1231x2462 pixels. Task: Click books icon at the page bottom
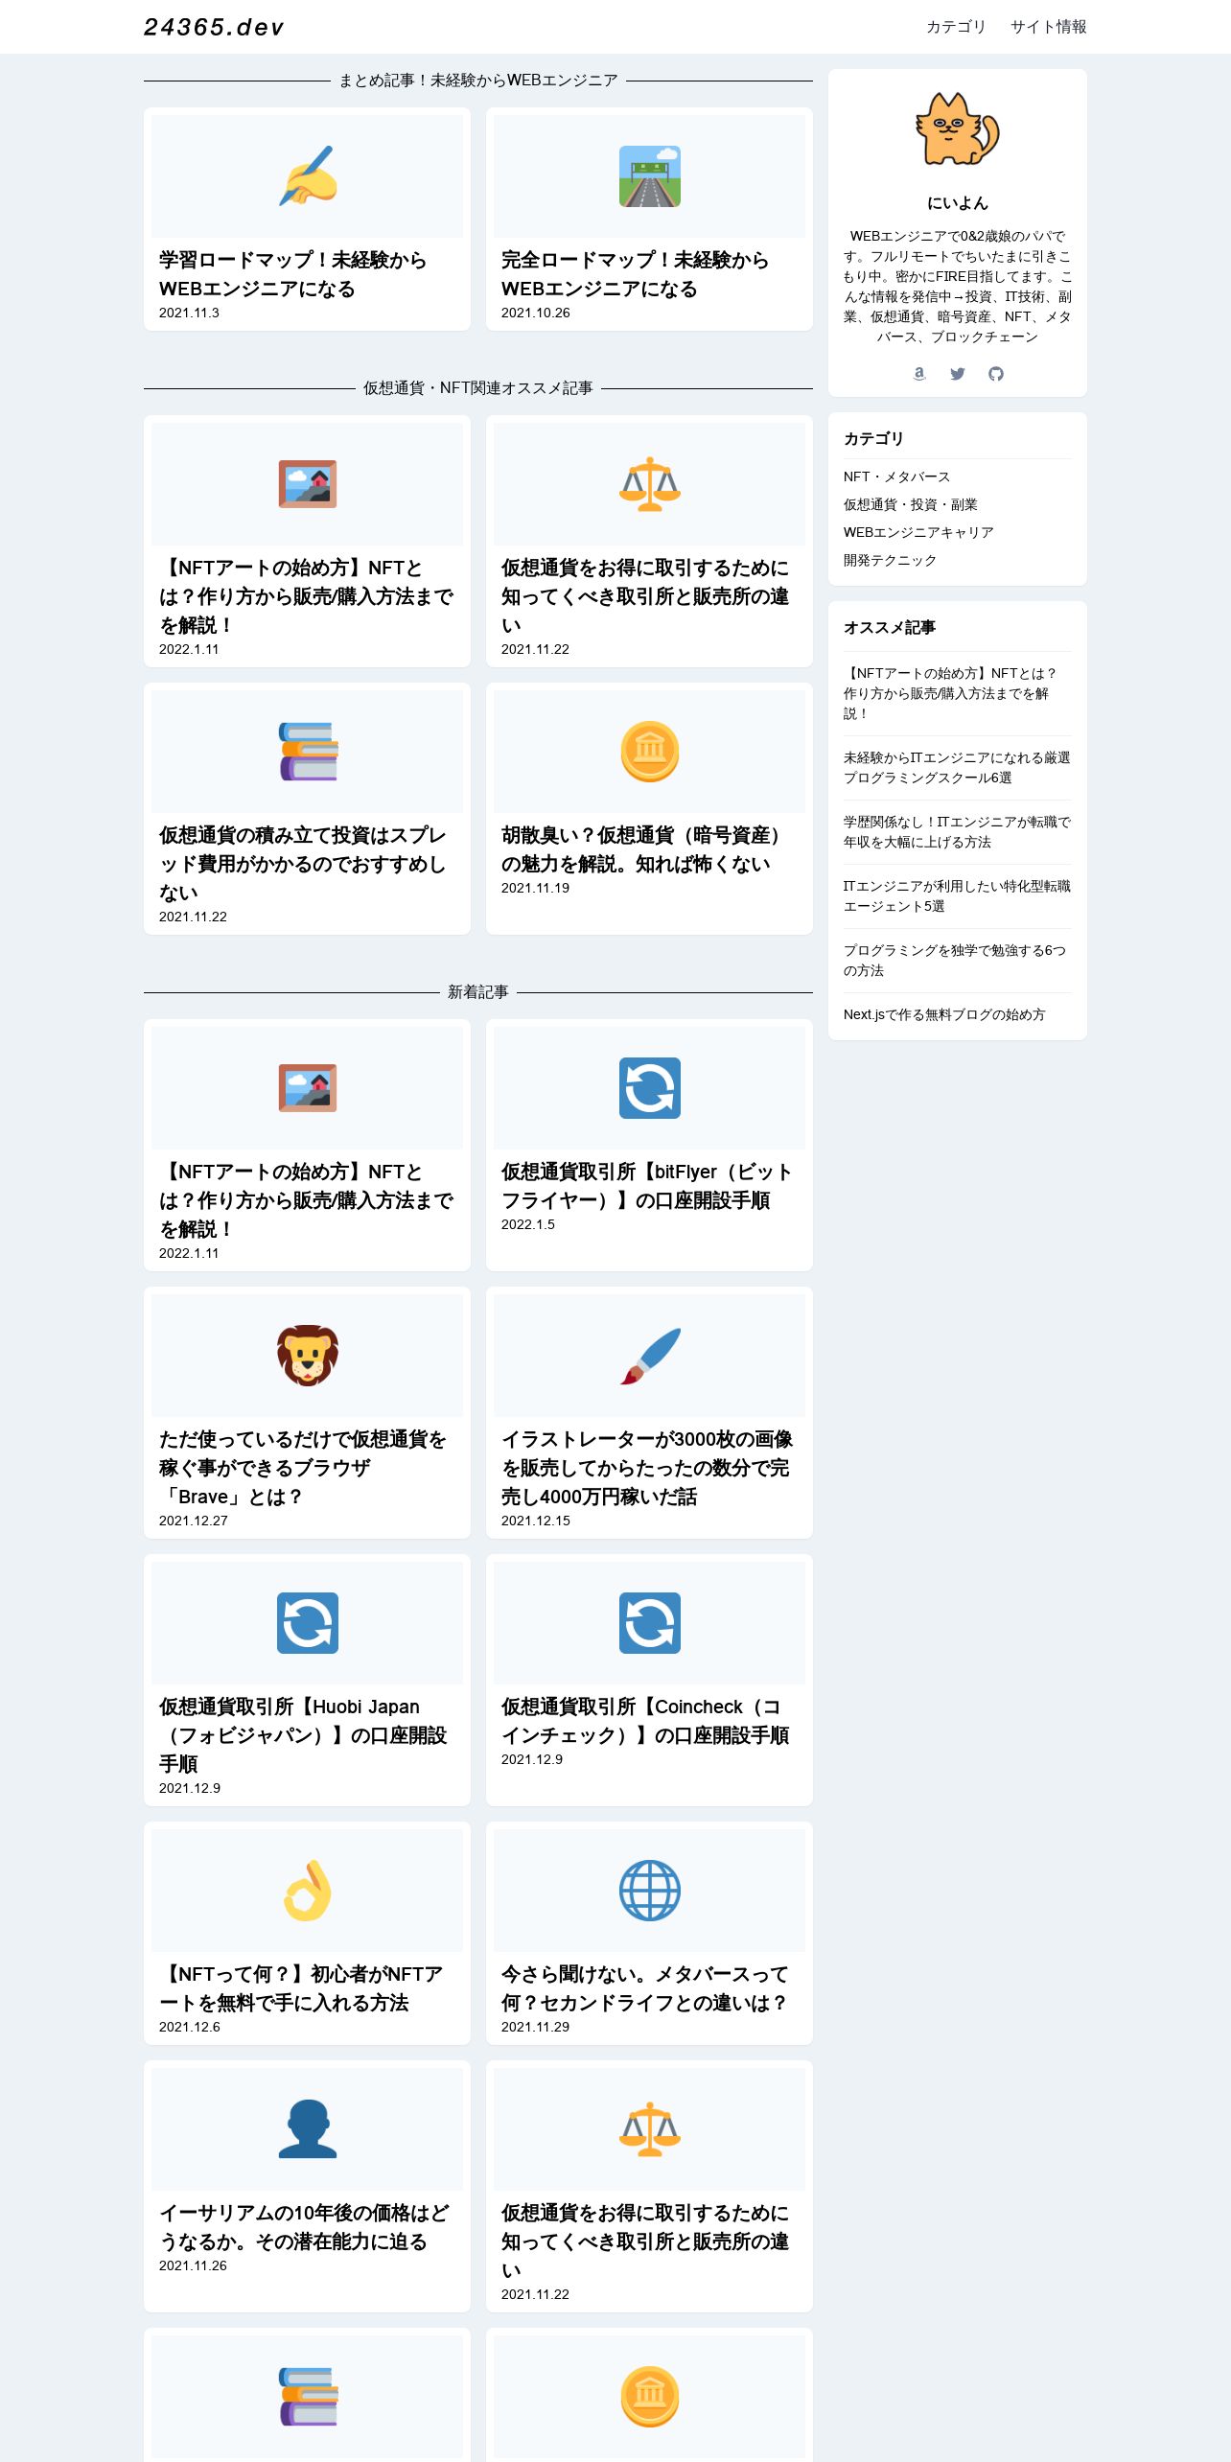point(308,2397)
